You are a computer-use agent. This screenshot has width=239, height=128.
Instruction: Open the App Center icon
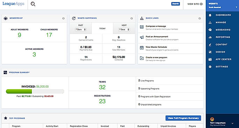[210, 59]
